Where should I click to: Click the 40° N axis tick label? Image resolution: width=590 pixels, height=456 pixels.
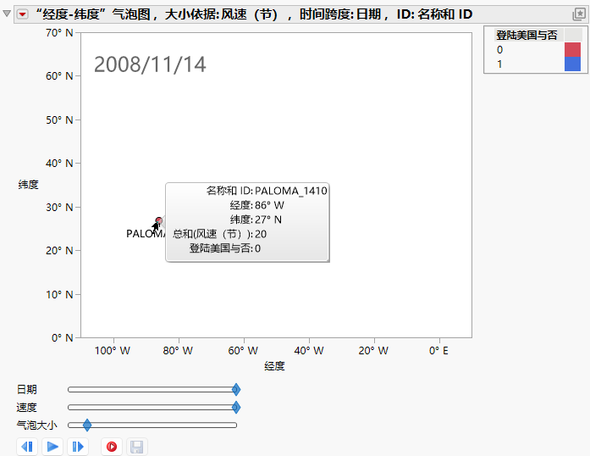click(59, 164)
